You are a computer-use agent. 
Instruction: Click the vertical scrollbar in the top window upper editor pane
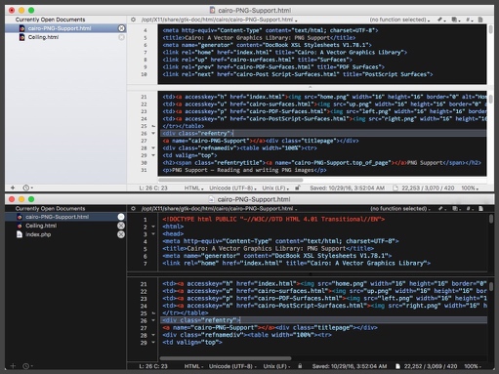(490, 30)
